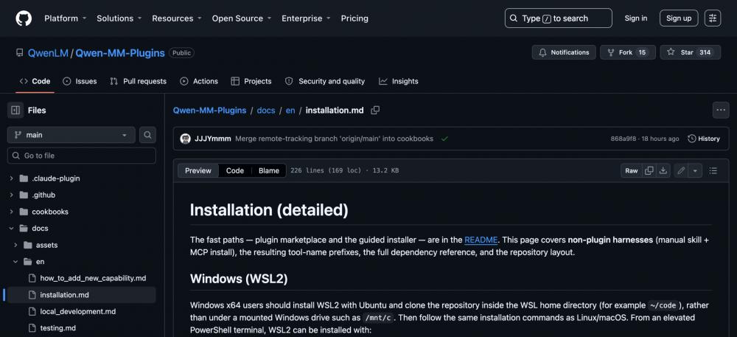Fork the repository
Viewport: 737px width, 337px height.
627,52
